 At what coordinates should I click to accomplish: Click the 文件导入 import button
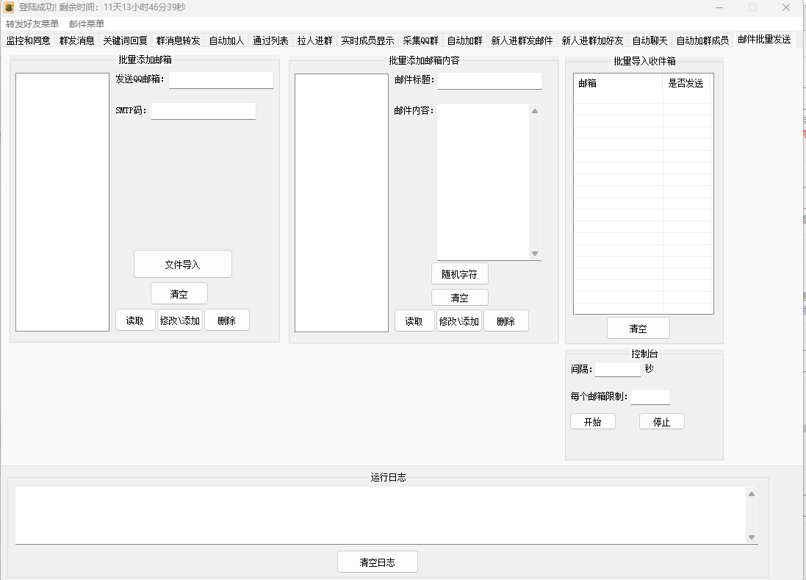click(x=182, y=263)
